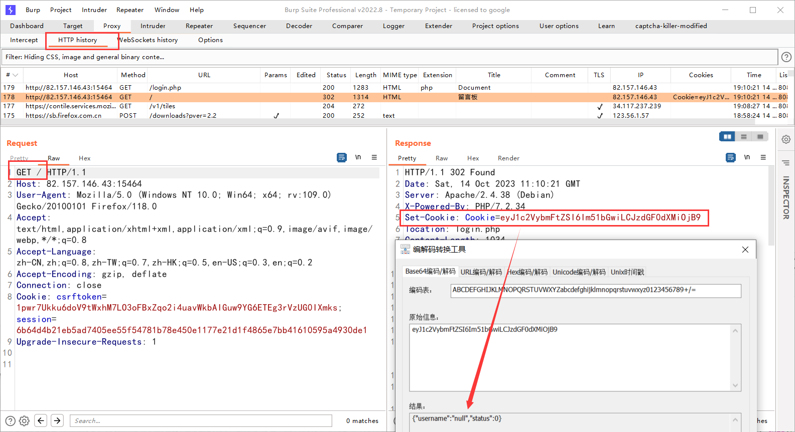Click the Burp Suite logo icon
Screen dimensions: 795x432
point(11,10)
